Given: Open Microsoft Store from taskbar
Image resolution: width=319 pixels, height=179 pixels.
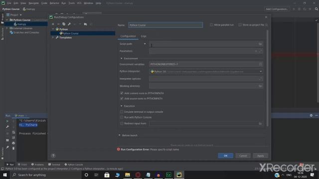Looking at the screenshot, I should (x=107, y=175).
